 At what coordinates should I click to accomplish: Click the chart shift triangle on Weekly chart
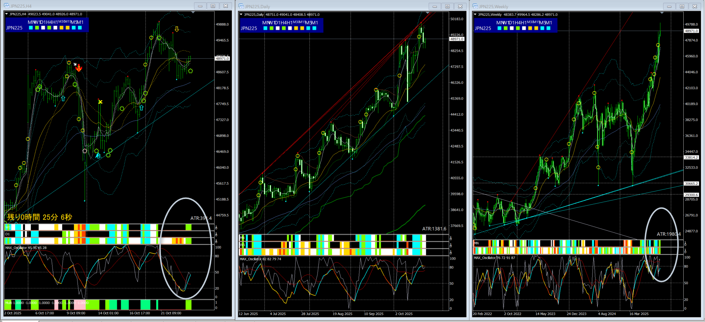662,13
